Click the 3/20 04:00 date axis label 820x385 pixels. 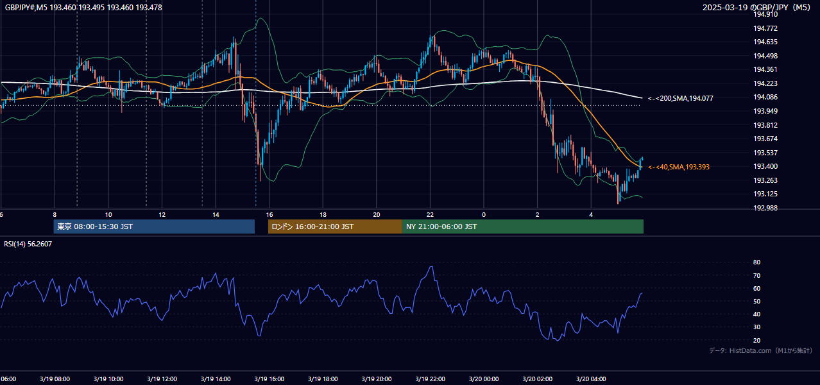coord(590,379)
